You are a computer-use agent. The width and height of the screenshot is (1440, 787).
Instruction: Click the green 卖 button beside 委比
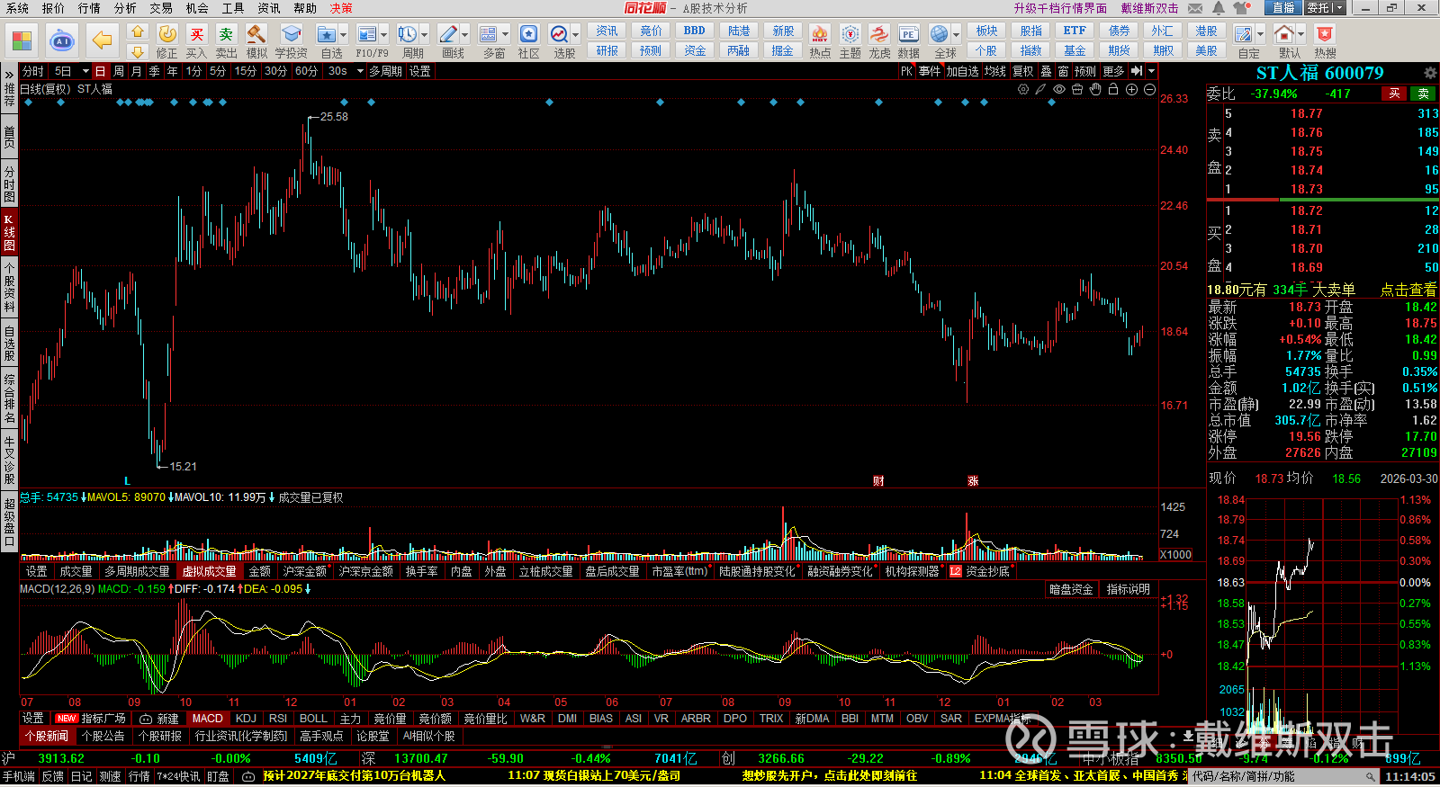click(1424, 94)
